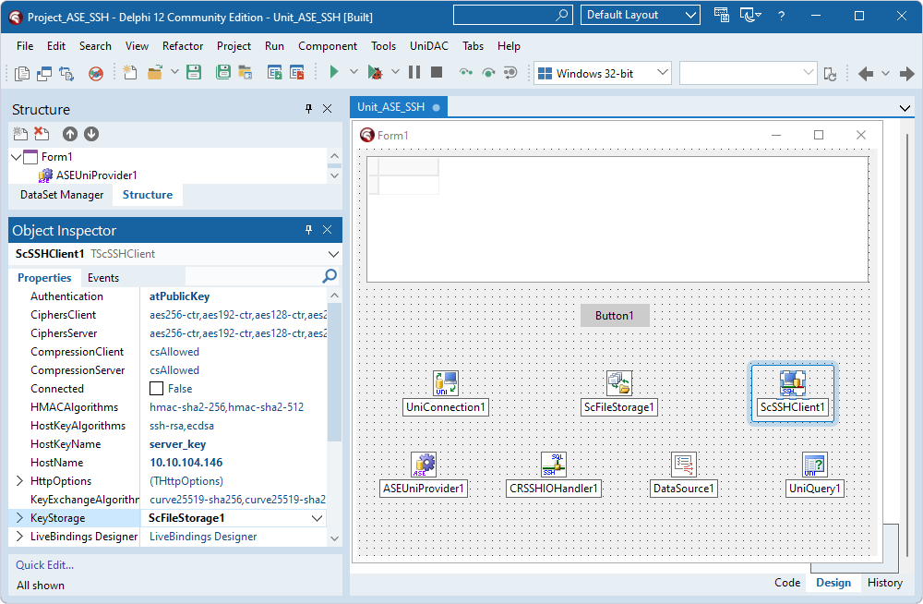Select the ScSSHClient1 component on the form

point(792,382)
